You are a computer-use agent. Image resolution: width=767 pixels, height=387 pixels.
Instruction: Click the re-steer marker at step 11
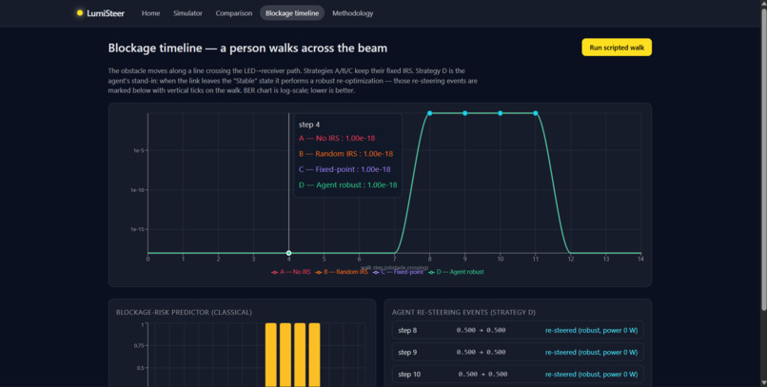[x=536, y=113]
